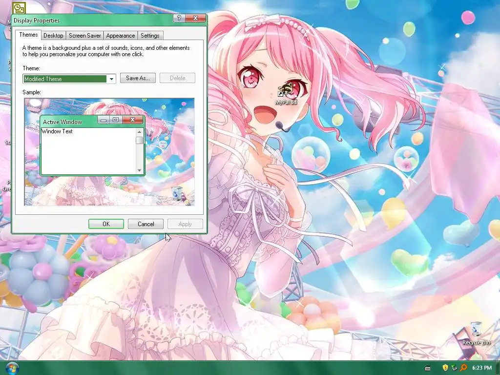Open the Theme dropdown arrow

(111, 79)
